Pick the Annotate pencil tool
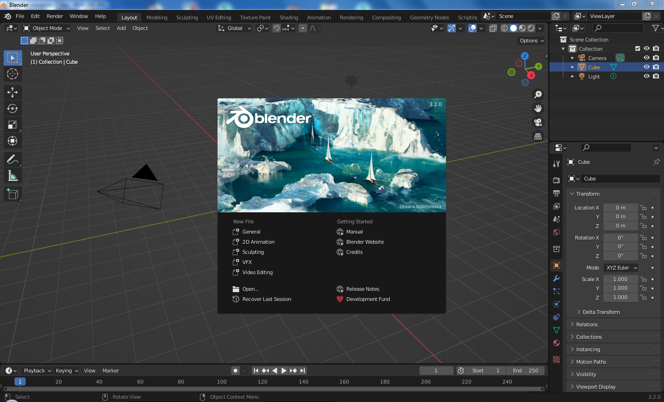Viewport: 664px width, 402px height. click(x=12, y=160)
